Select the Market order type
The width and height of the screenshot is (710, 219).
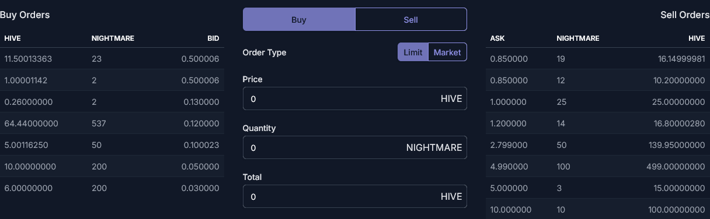click(447, 52)
